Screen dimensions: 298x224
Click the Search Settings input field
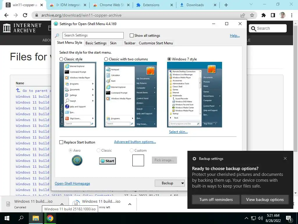pyautogui.click(x=93, y=35)
